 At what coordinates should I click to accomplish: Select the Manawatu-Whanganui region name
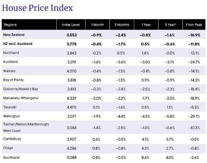(21, 98)
